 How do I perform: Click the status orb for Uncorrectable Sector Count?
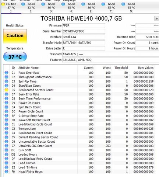(6, 142)
